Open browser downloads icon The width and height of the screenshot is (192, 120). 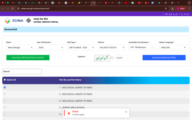[x=172, y=8]
